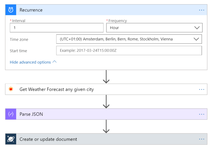Open the Time zone dropdown

(129, 39)
